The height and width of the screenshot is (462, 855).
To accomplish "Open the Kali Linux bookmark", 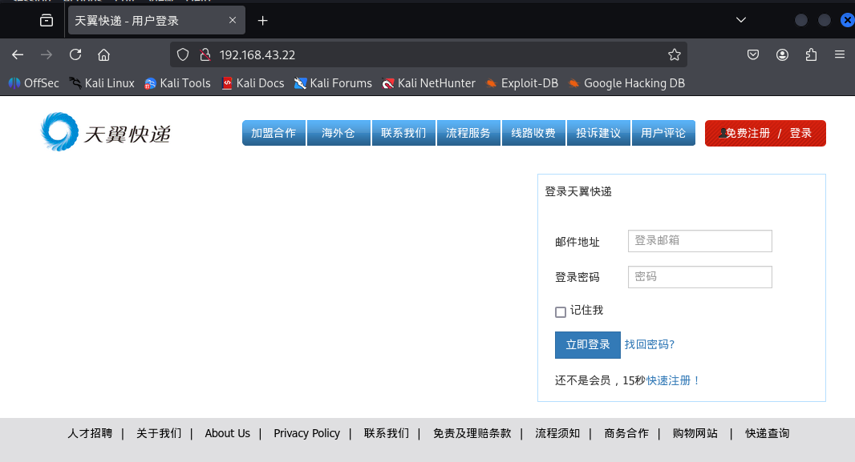I will tap(102, 83).
